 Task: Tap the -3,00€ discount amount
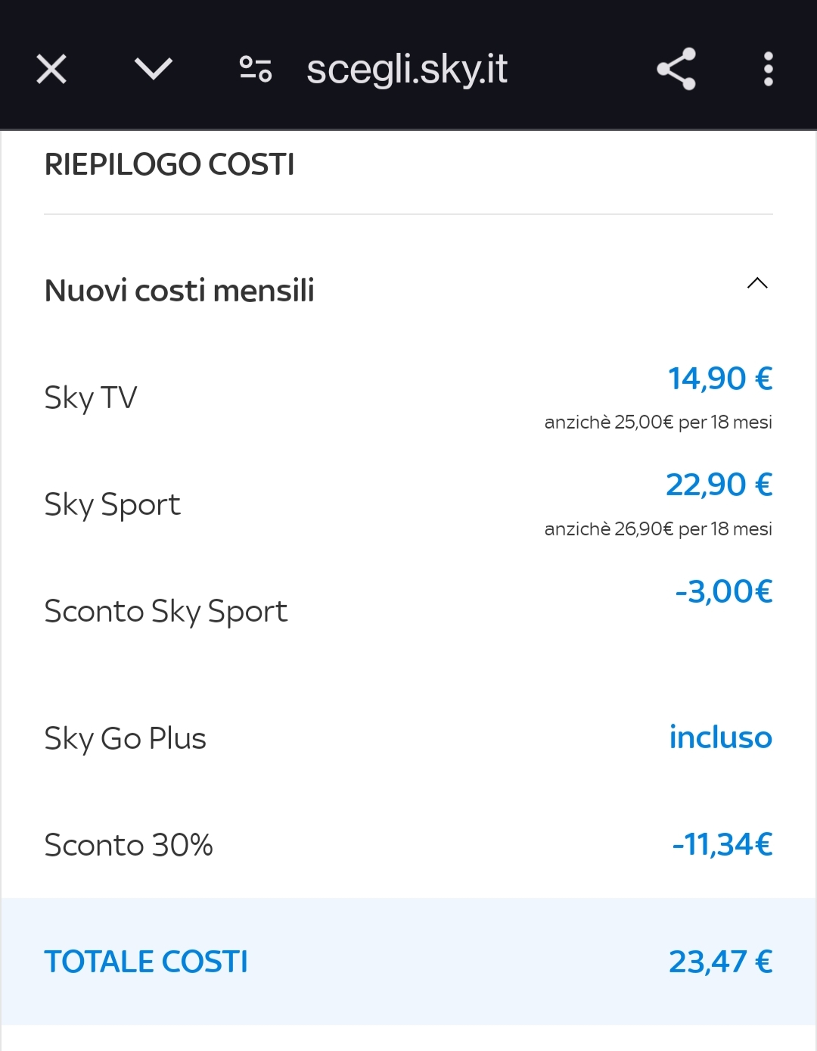(724, 591)
